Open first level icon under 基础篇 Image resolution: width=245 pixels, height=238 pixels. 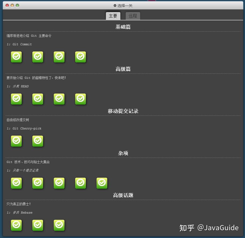[x=16, y=57]
